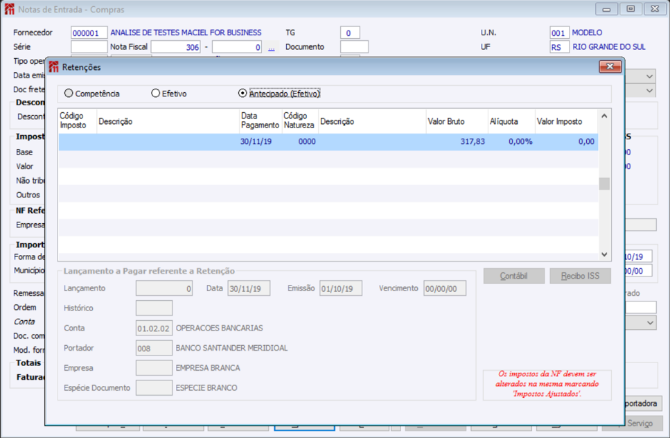Click the Série field
Image resolution: width=670 pixels, height=438 pixels.
coord(89,46)
